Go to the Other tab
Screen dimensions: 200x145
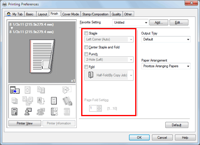[128, 14]
